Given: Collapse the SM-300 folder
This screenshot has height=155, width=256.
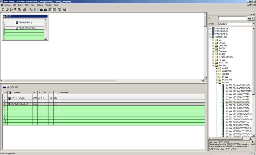Looking at the screenshot, I should point(213,66).
